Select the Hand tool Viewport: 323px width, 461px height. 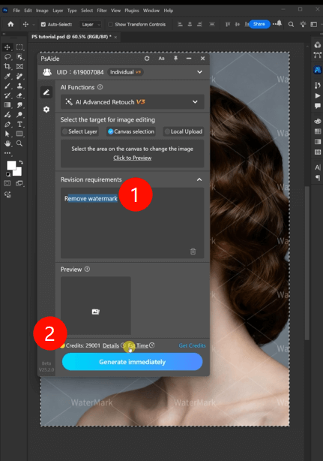[x=7, y=143]
